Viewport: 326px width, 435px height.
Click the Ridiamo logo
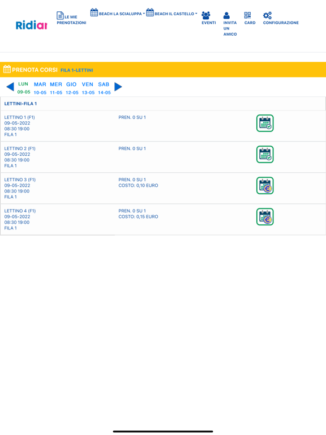(31, 25)
